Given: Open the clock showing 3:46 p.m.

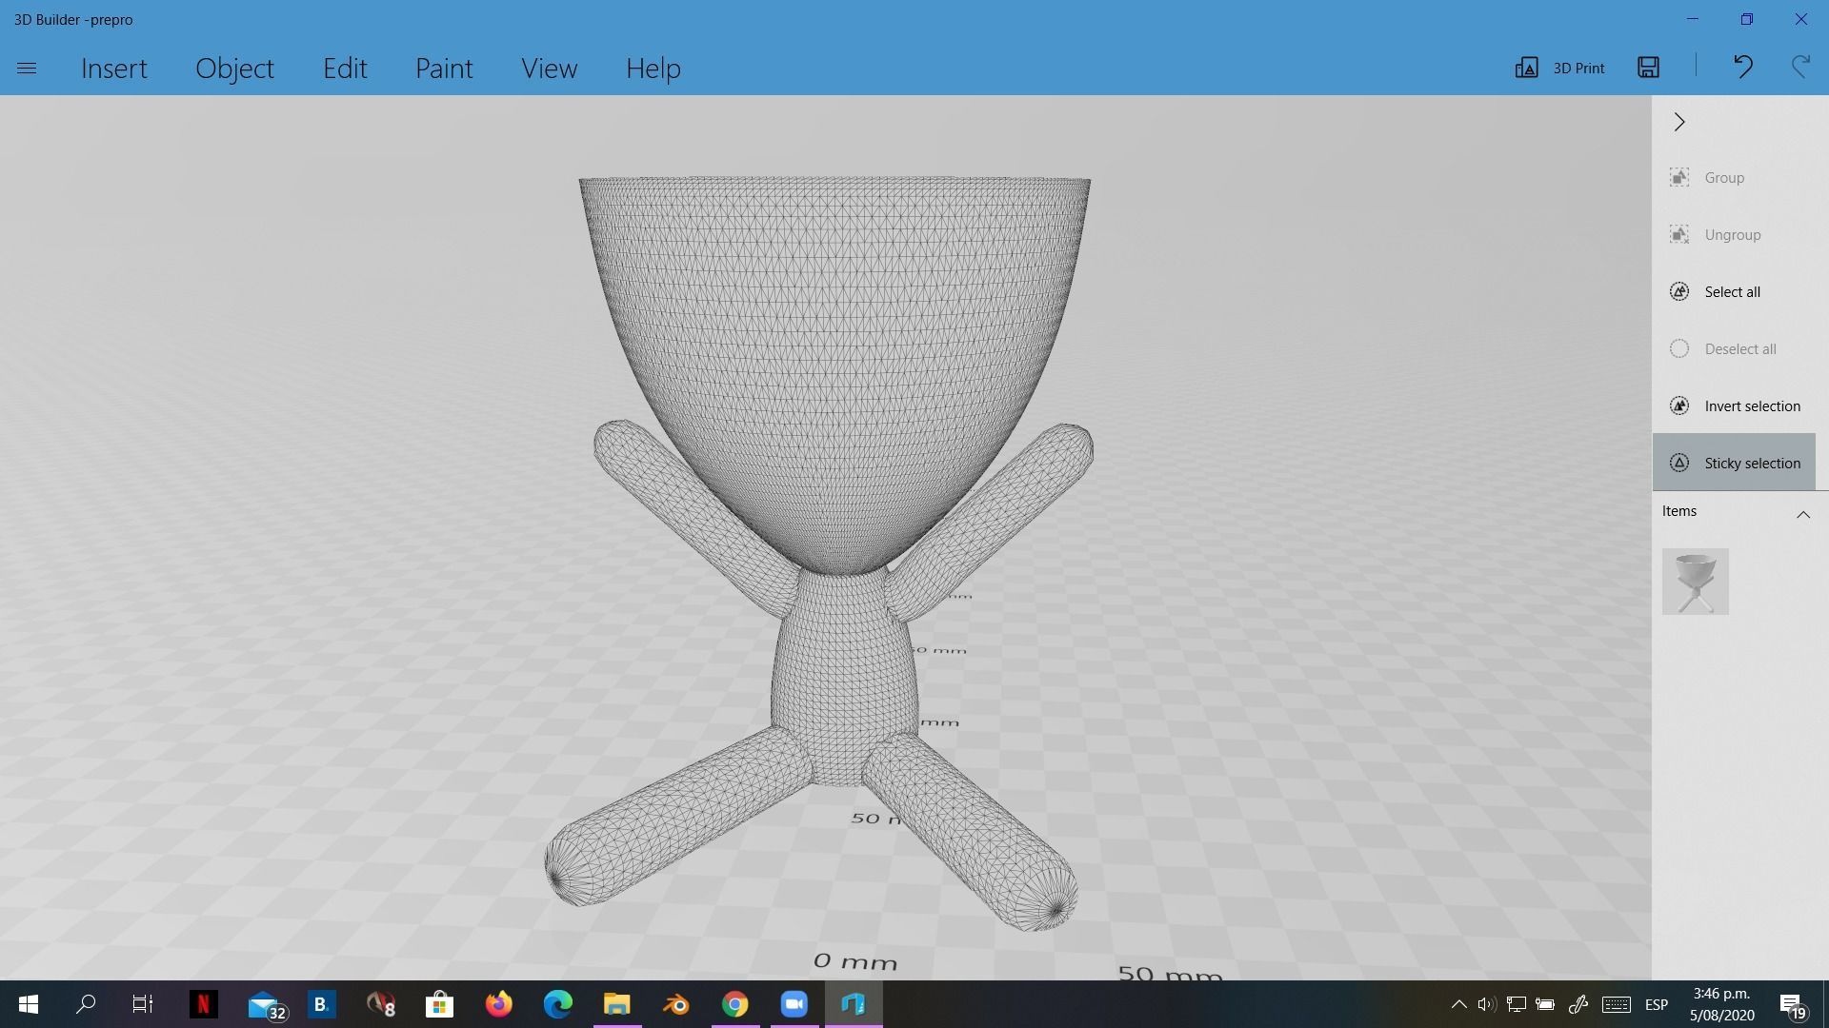Looking at the screenshot, I should (x=1722, y=1004).
